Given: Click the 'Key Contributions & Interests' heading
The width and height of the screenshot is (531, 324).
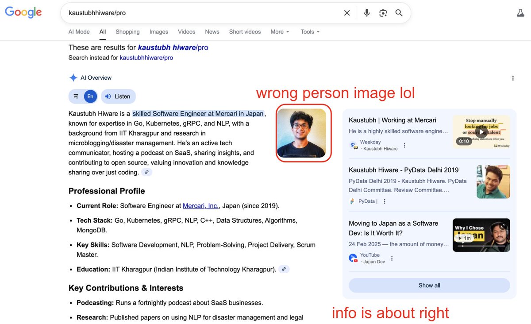Looking at the screenshot, I should tap(126, 288).
